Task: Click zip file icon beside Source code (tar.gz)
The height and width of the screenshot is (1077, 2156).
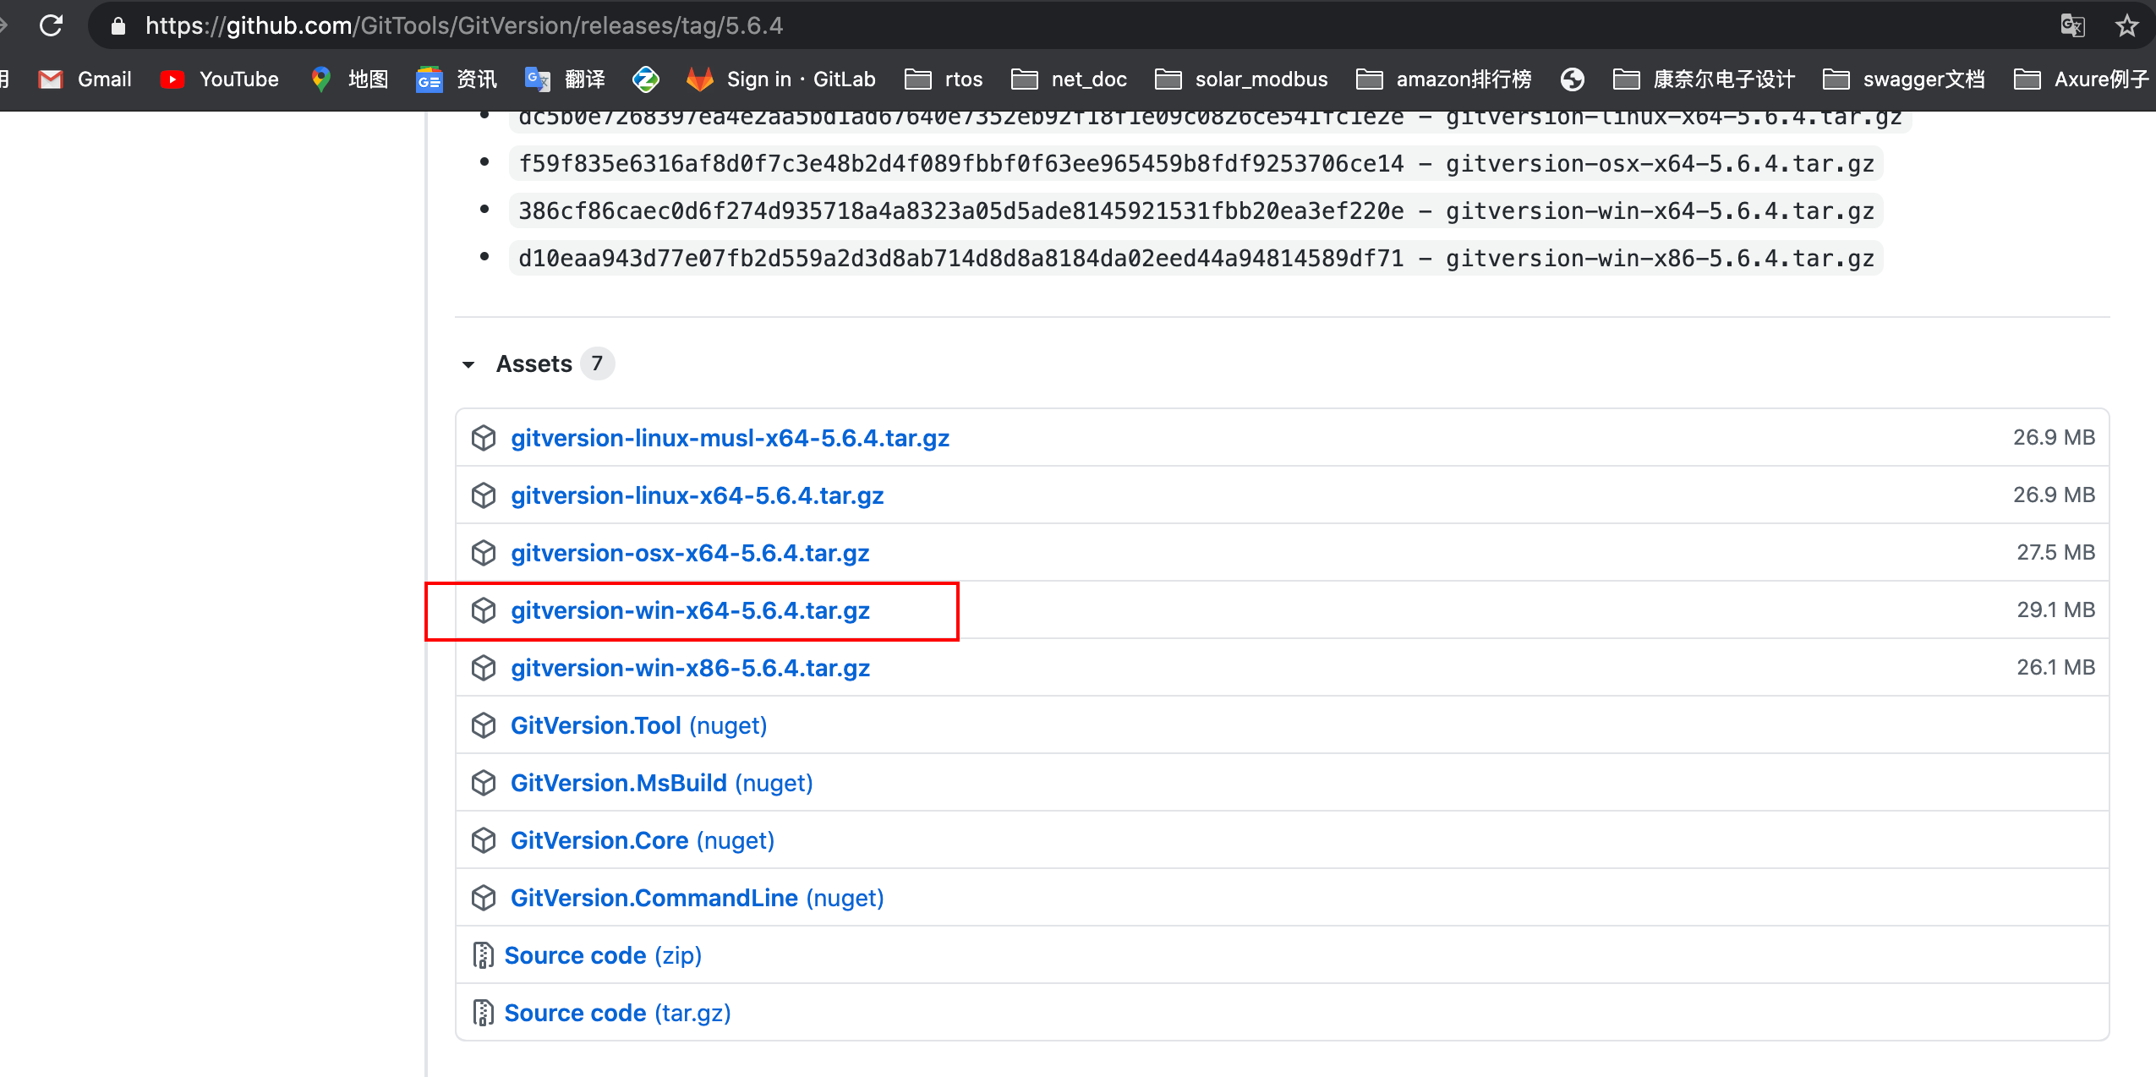Action: tap(483, 1013)
